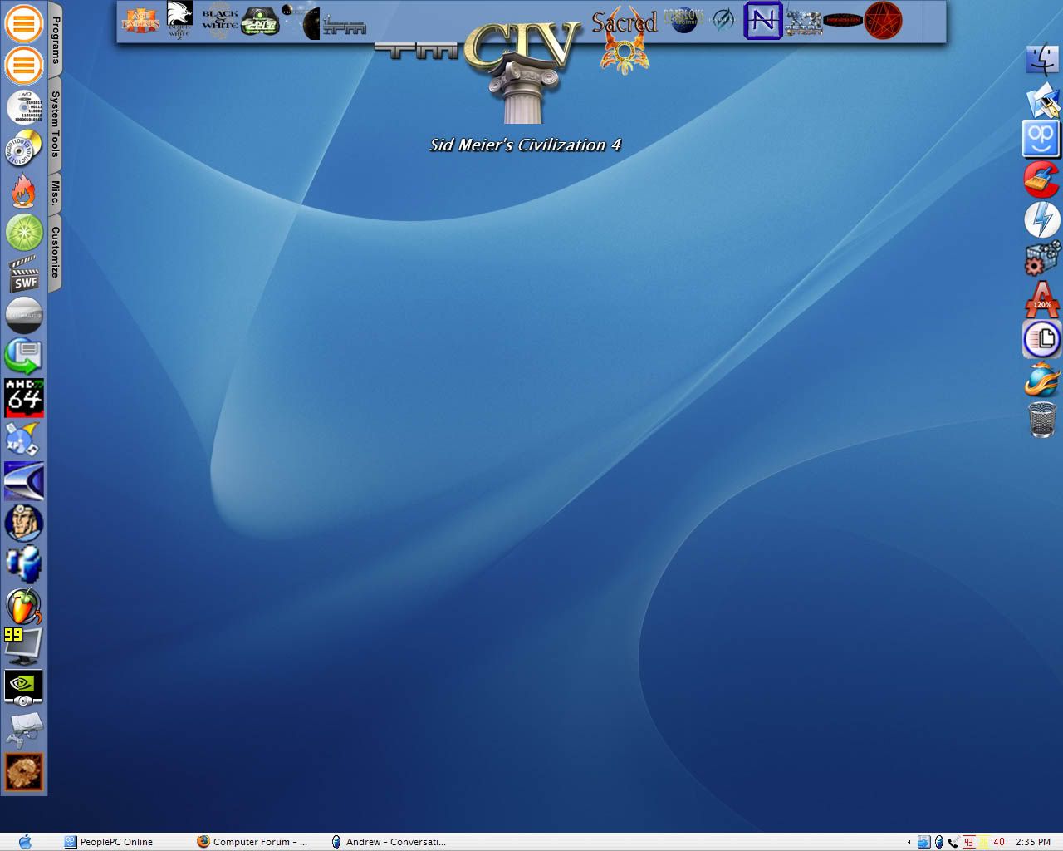Launch Splinter Cell from the top dock
The width and height of the screenshot is (1063, 851).
[x=259, y=22]
